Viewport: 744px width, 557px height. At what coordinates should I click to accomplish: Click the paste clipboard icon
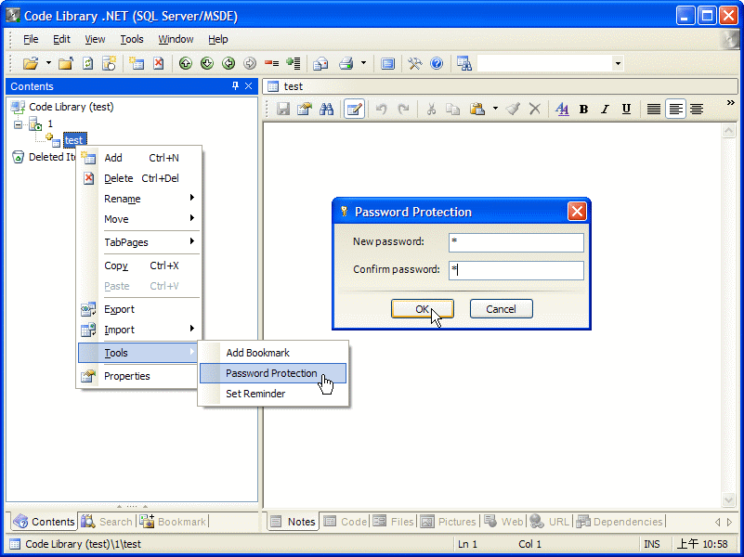pos(477,109)
